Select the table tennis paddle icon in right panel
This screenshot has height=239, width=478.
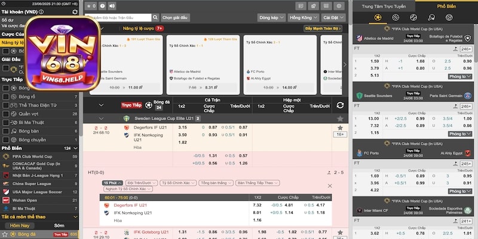tap(431, 17)
